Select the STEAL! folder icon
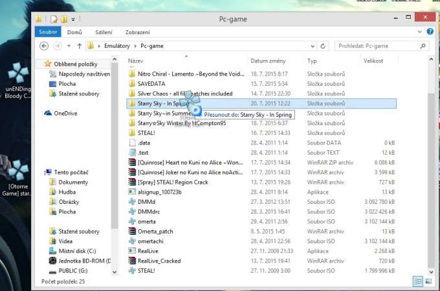440x291 pixels. [x=132, y=133]
